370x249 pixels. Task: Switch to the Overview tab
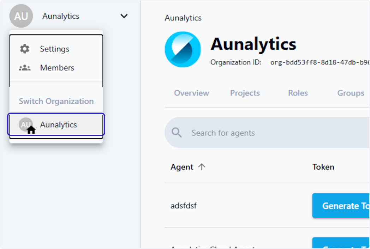click(x=191, y=93)
